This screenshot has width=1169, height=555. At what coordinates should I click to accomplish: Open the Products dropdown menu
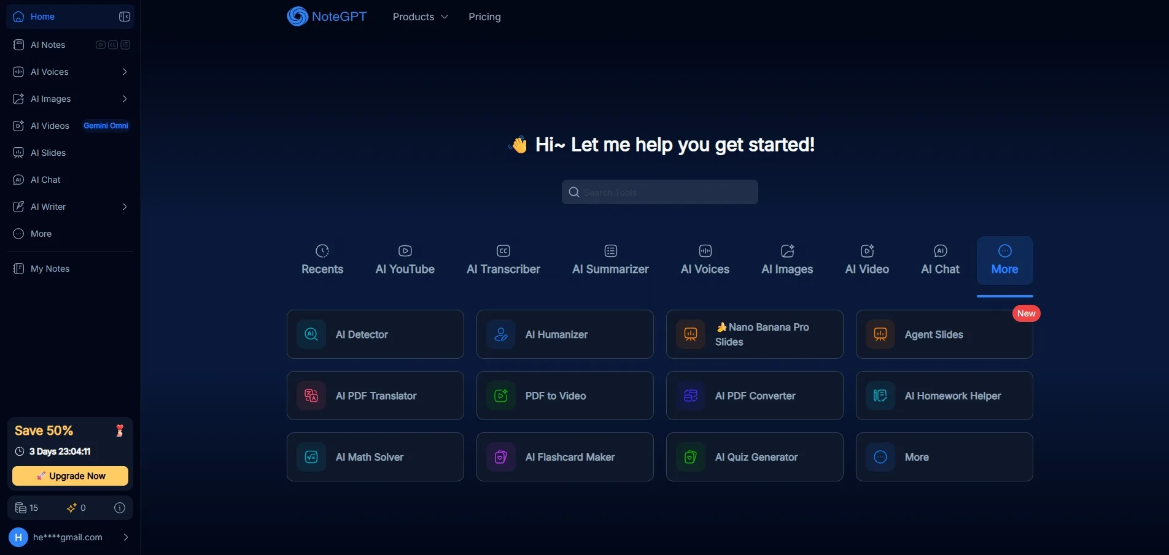(421, 17)
